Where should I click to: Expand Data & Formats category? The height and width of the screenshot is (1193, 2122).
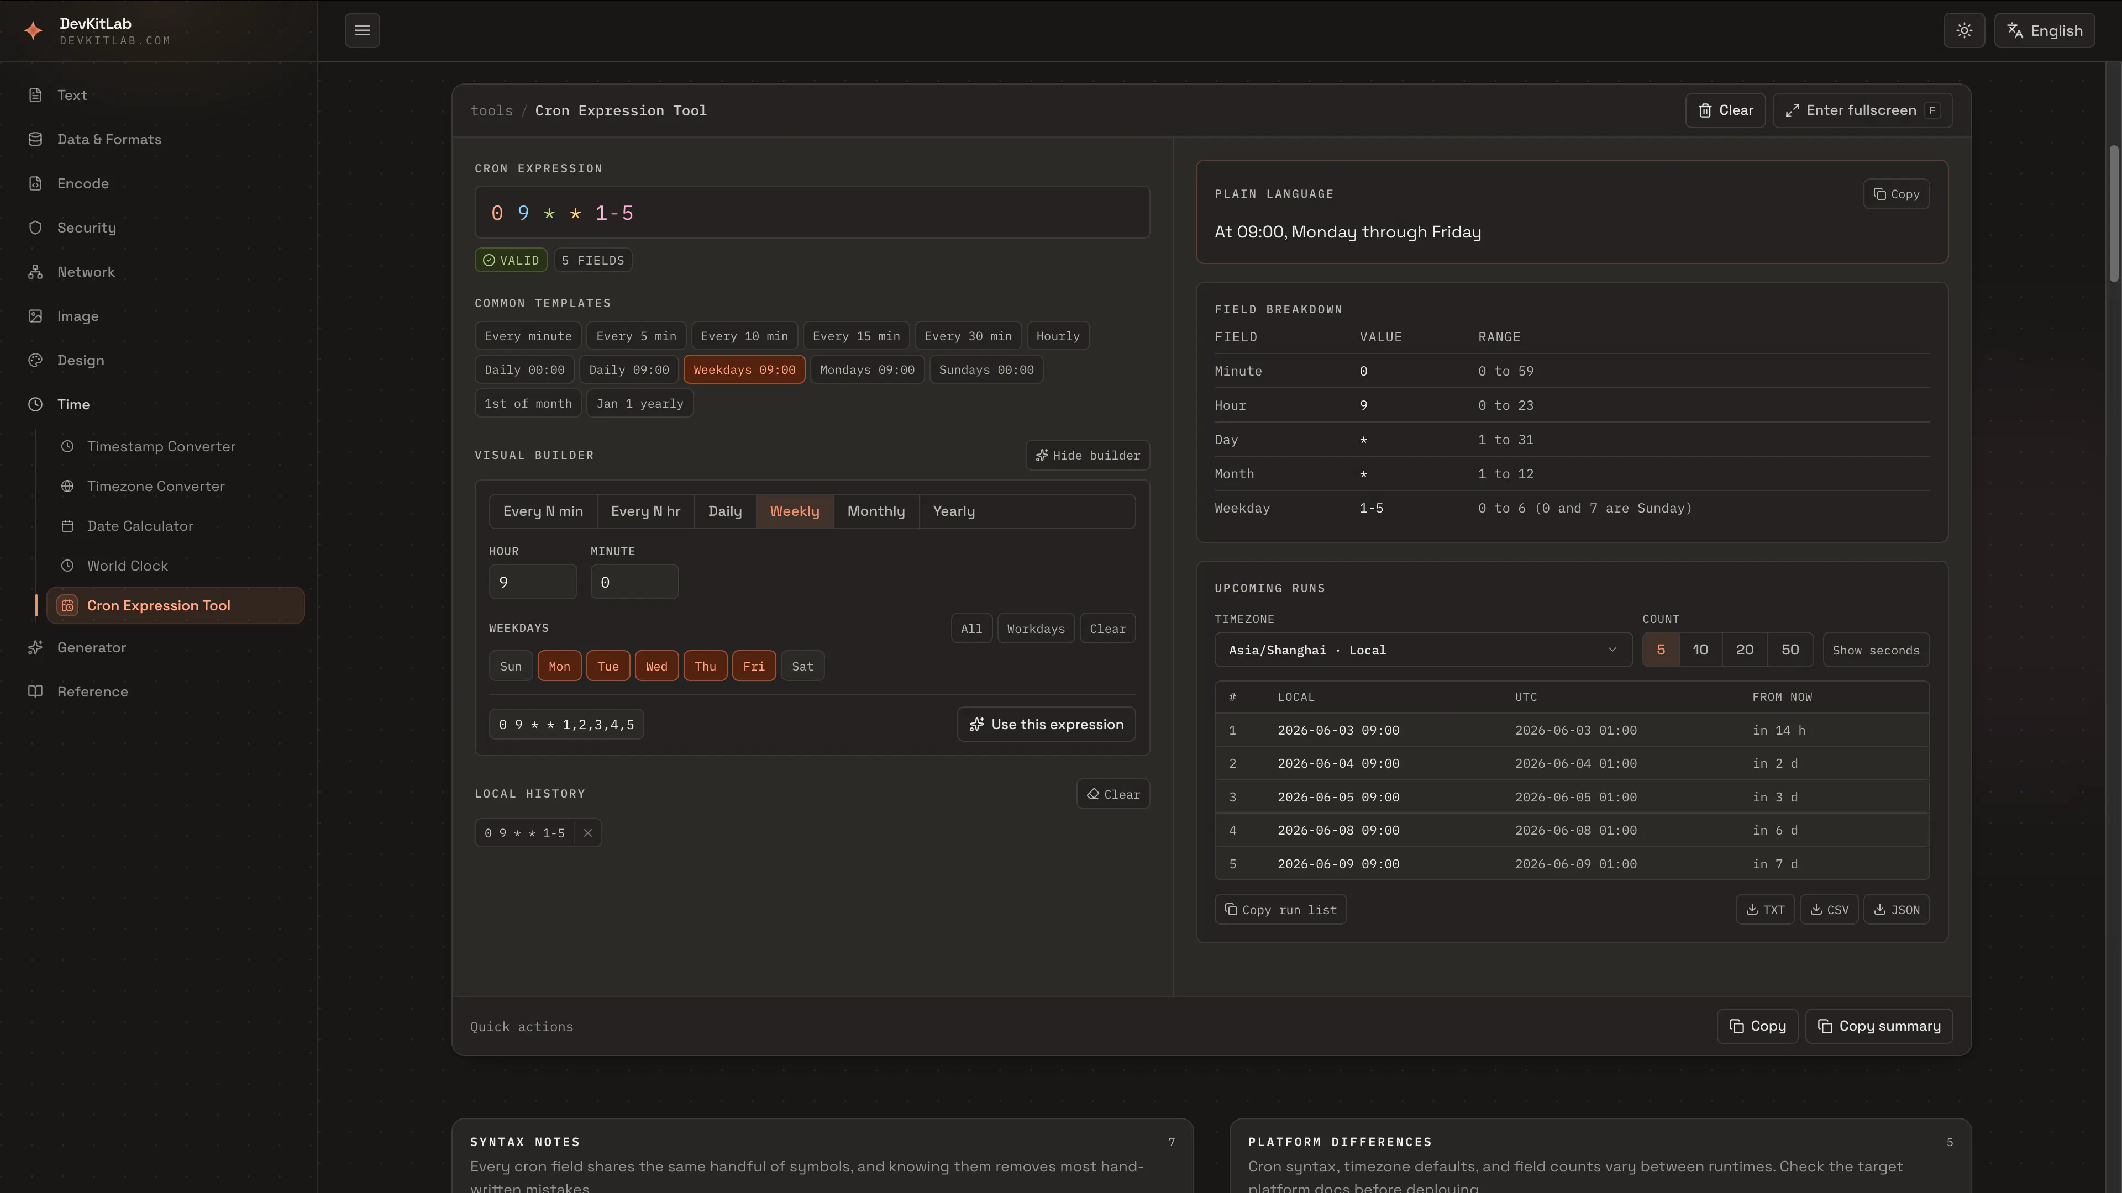[159, 139]
